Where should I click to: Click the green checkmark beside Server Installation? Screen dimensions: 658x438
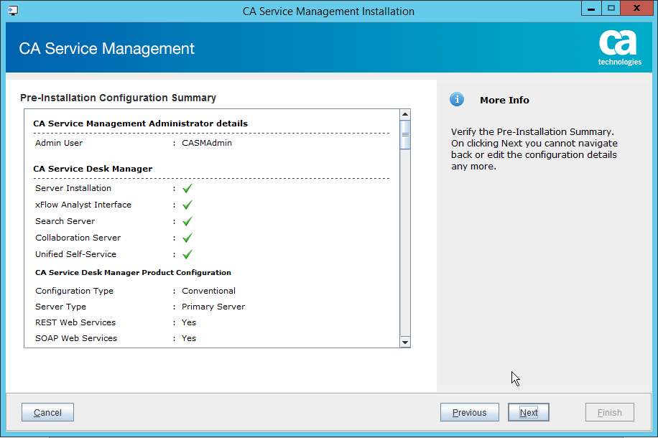tap(187, 187)
